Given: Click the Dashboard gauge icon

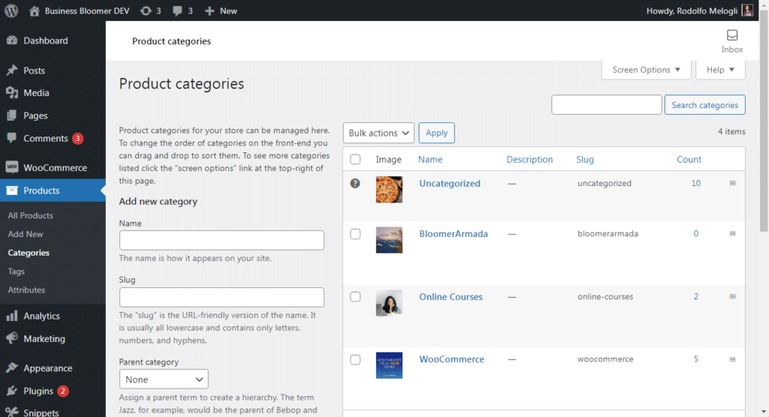Looking at the screenshot, I should pos(12,40).
